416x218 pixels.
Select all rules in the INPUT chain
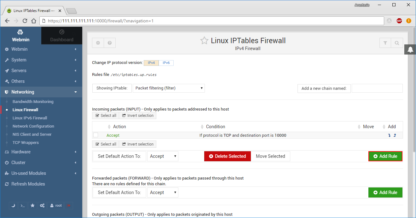105,115
